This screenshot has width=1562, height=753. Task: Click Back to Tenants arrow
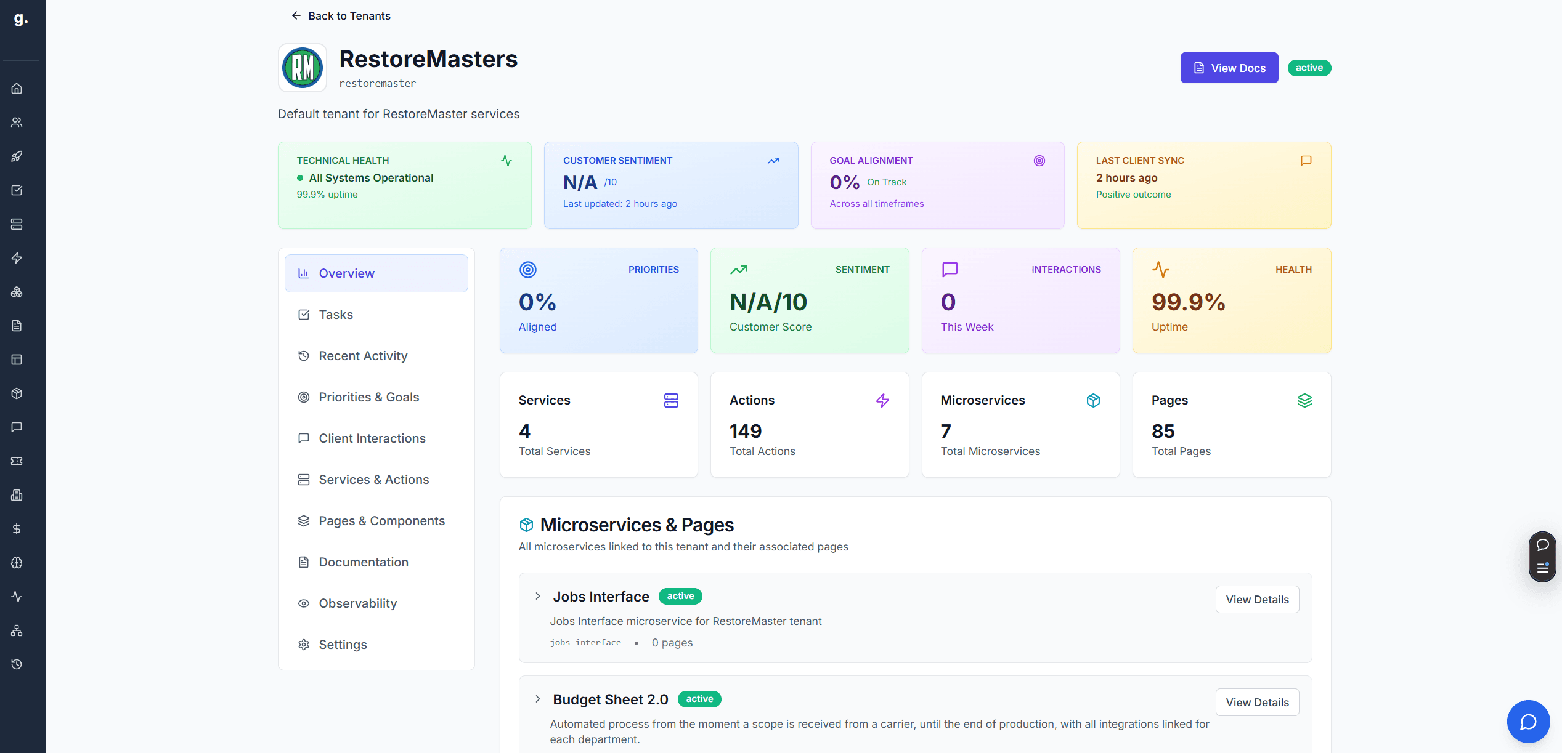[x=296, y=15]
